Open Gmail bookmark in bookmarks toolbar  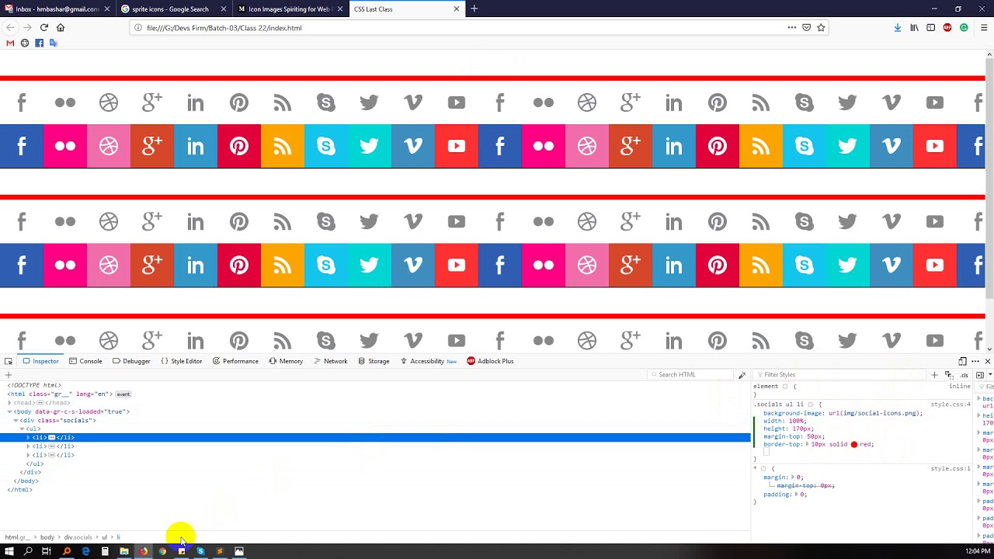point(10,43)
